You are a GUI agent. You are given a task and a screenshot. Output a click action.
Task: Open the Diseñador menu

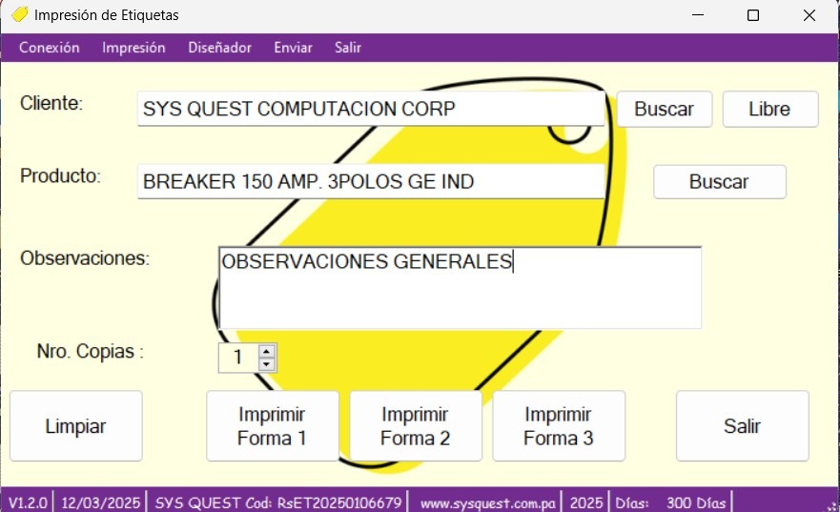[x=220, y=48]
